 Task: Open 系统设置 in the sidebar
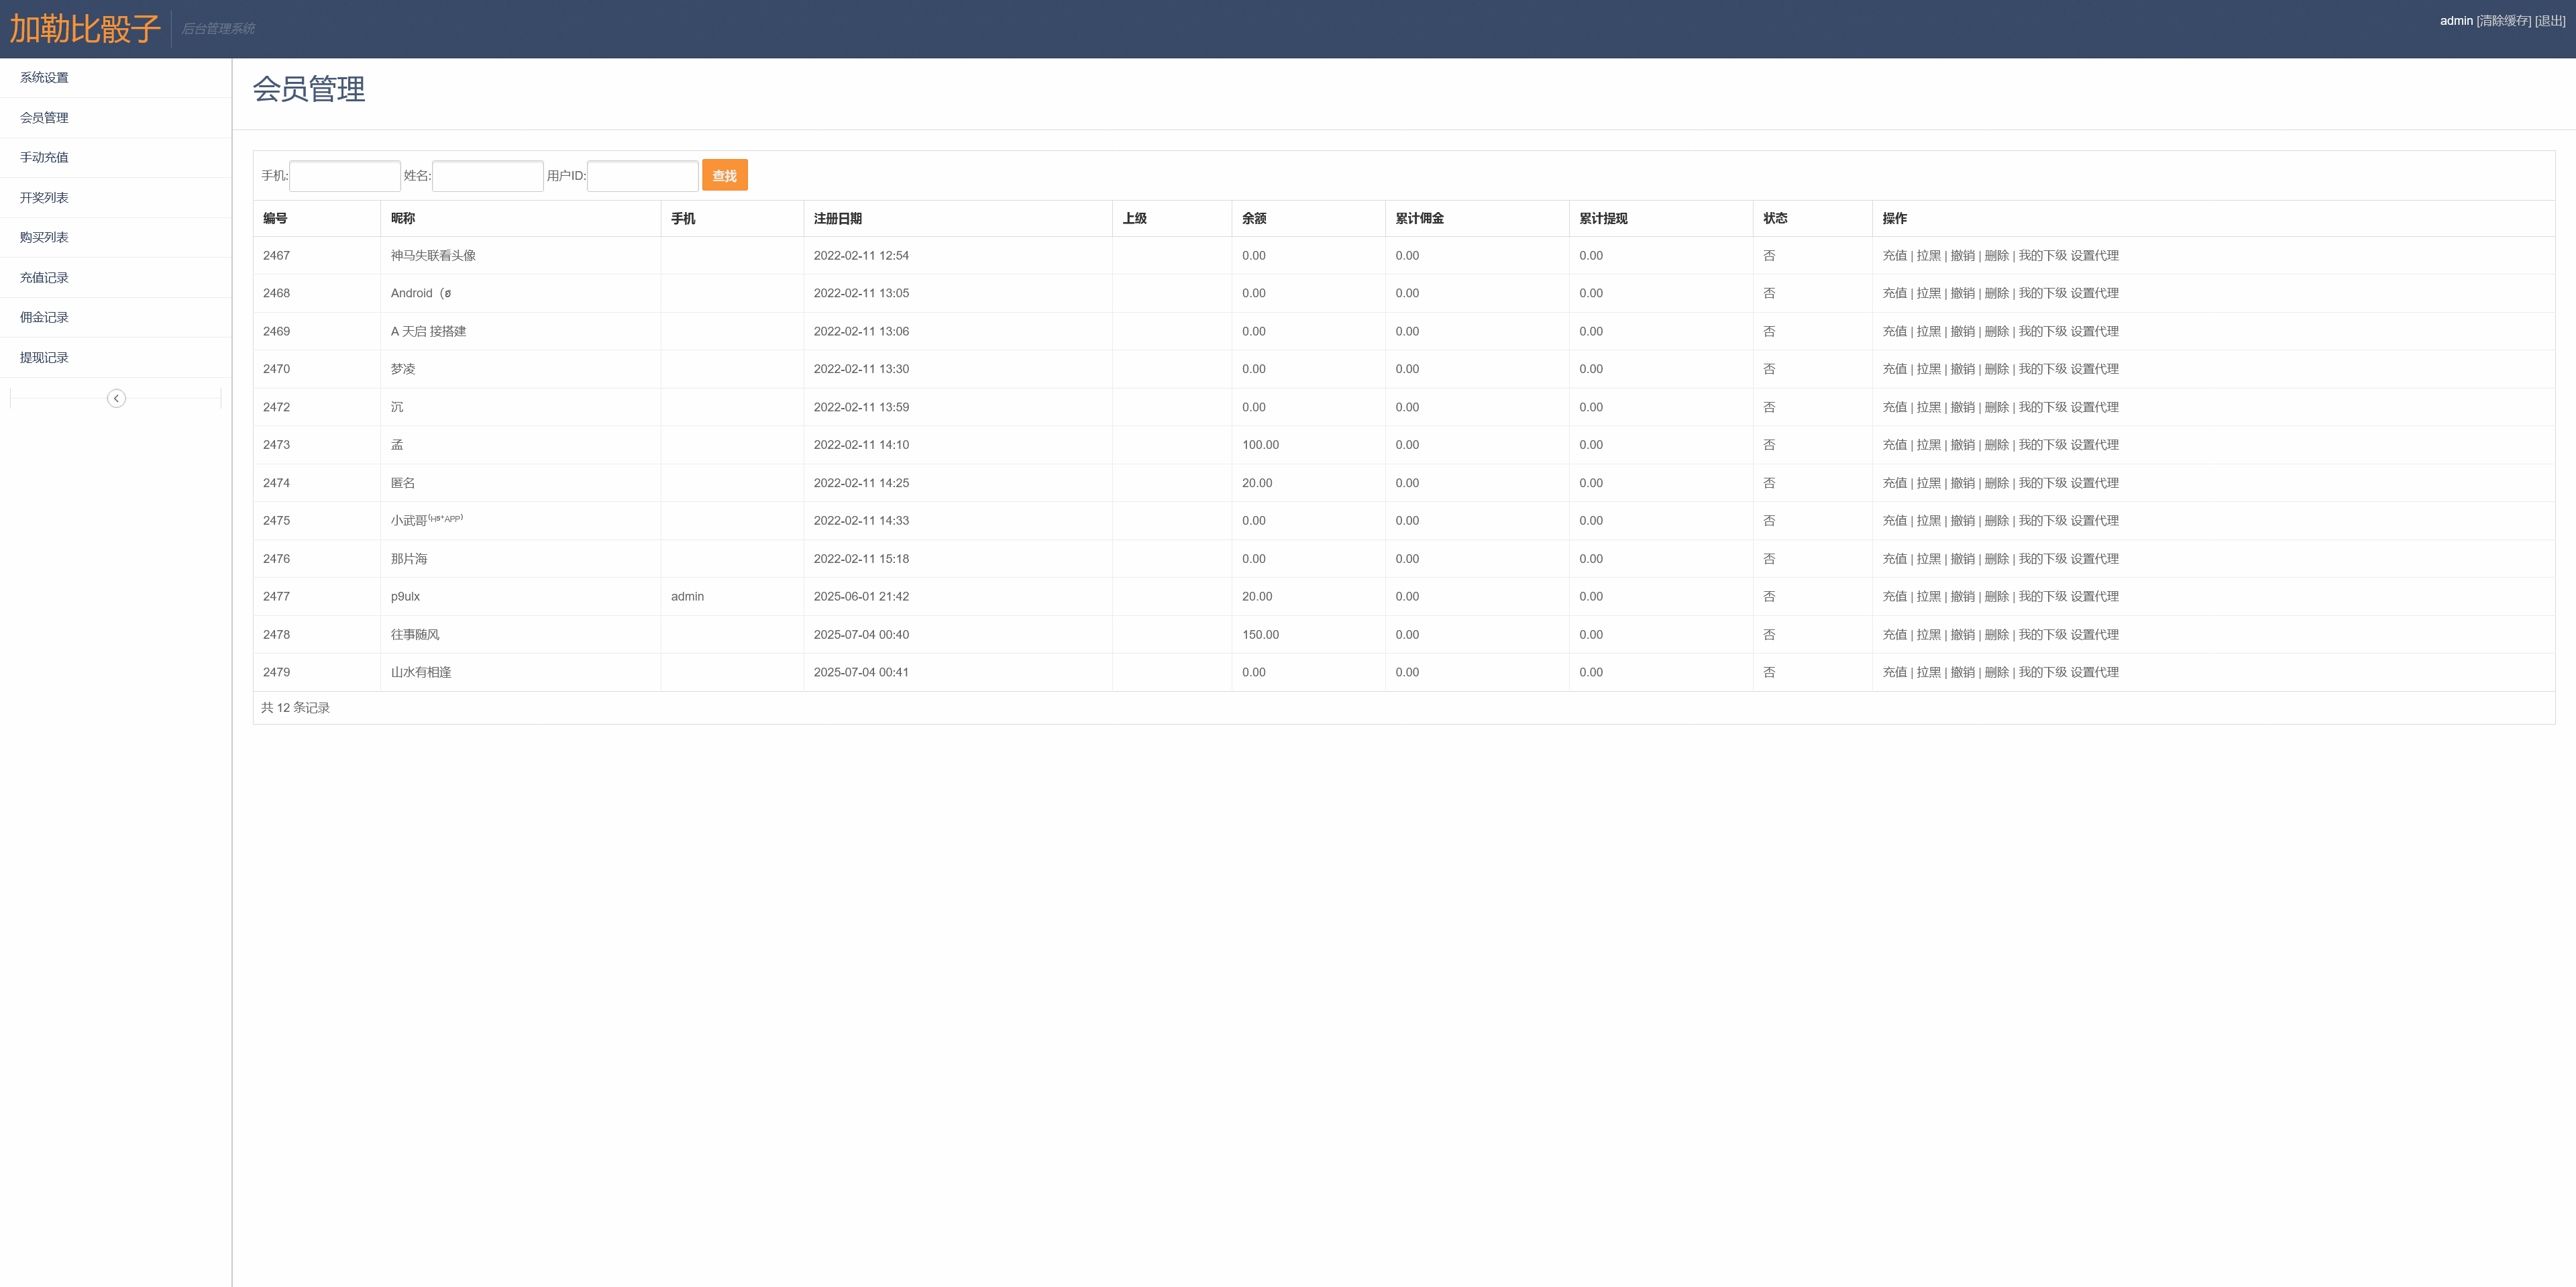pos(44,77)
